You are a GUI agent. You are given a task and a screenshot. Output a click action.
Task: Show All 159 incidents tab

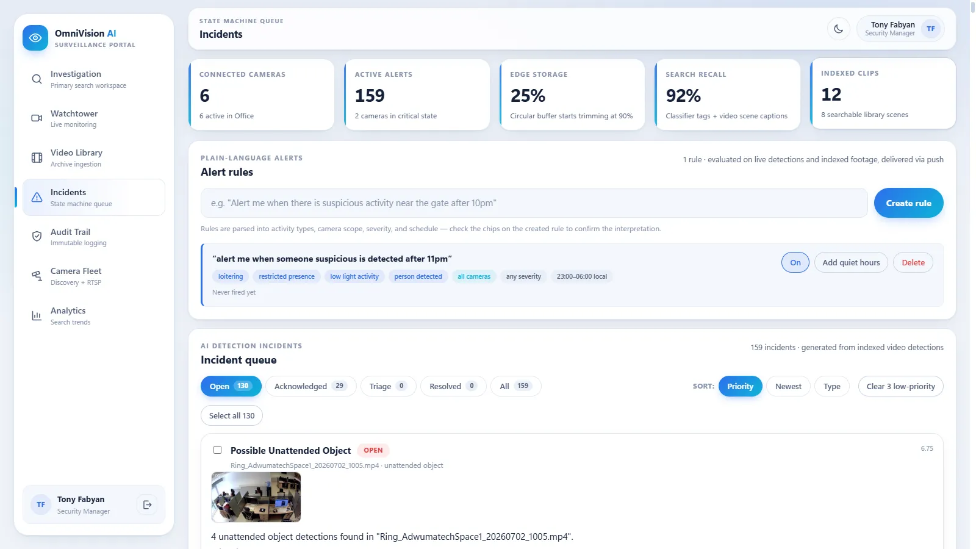pos(515,386)
